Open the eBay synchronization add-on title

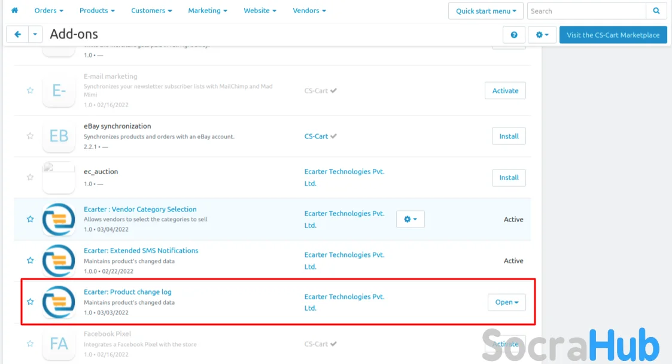(x=117, y=126)
